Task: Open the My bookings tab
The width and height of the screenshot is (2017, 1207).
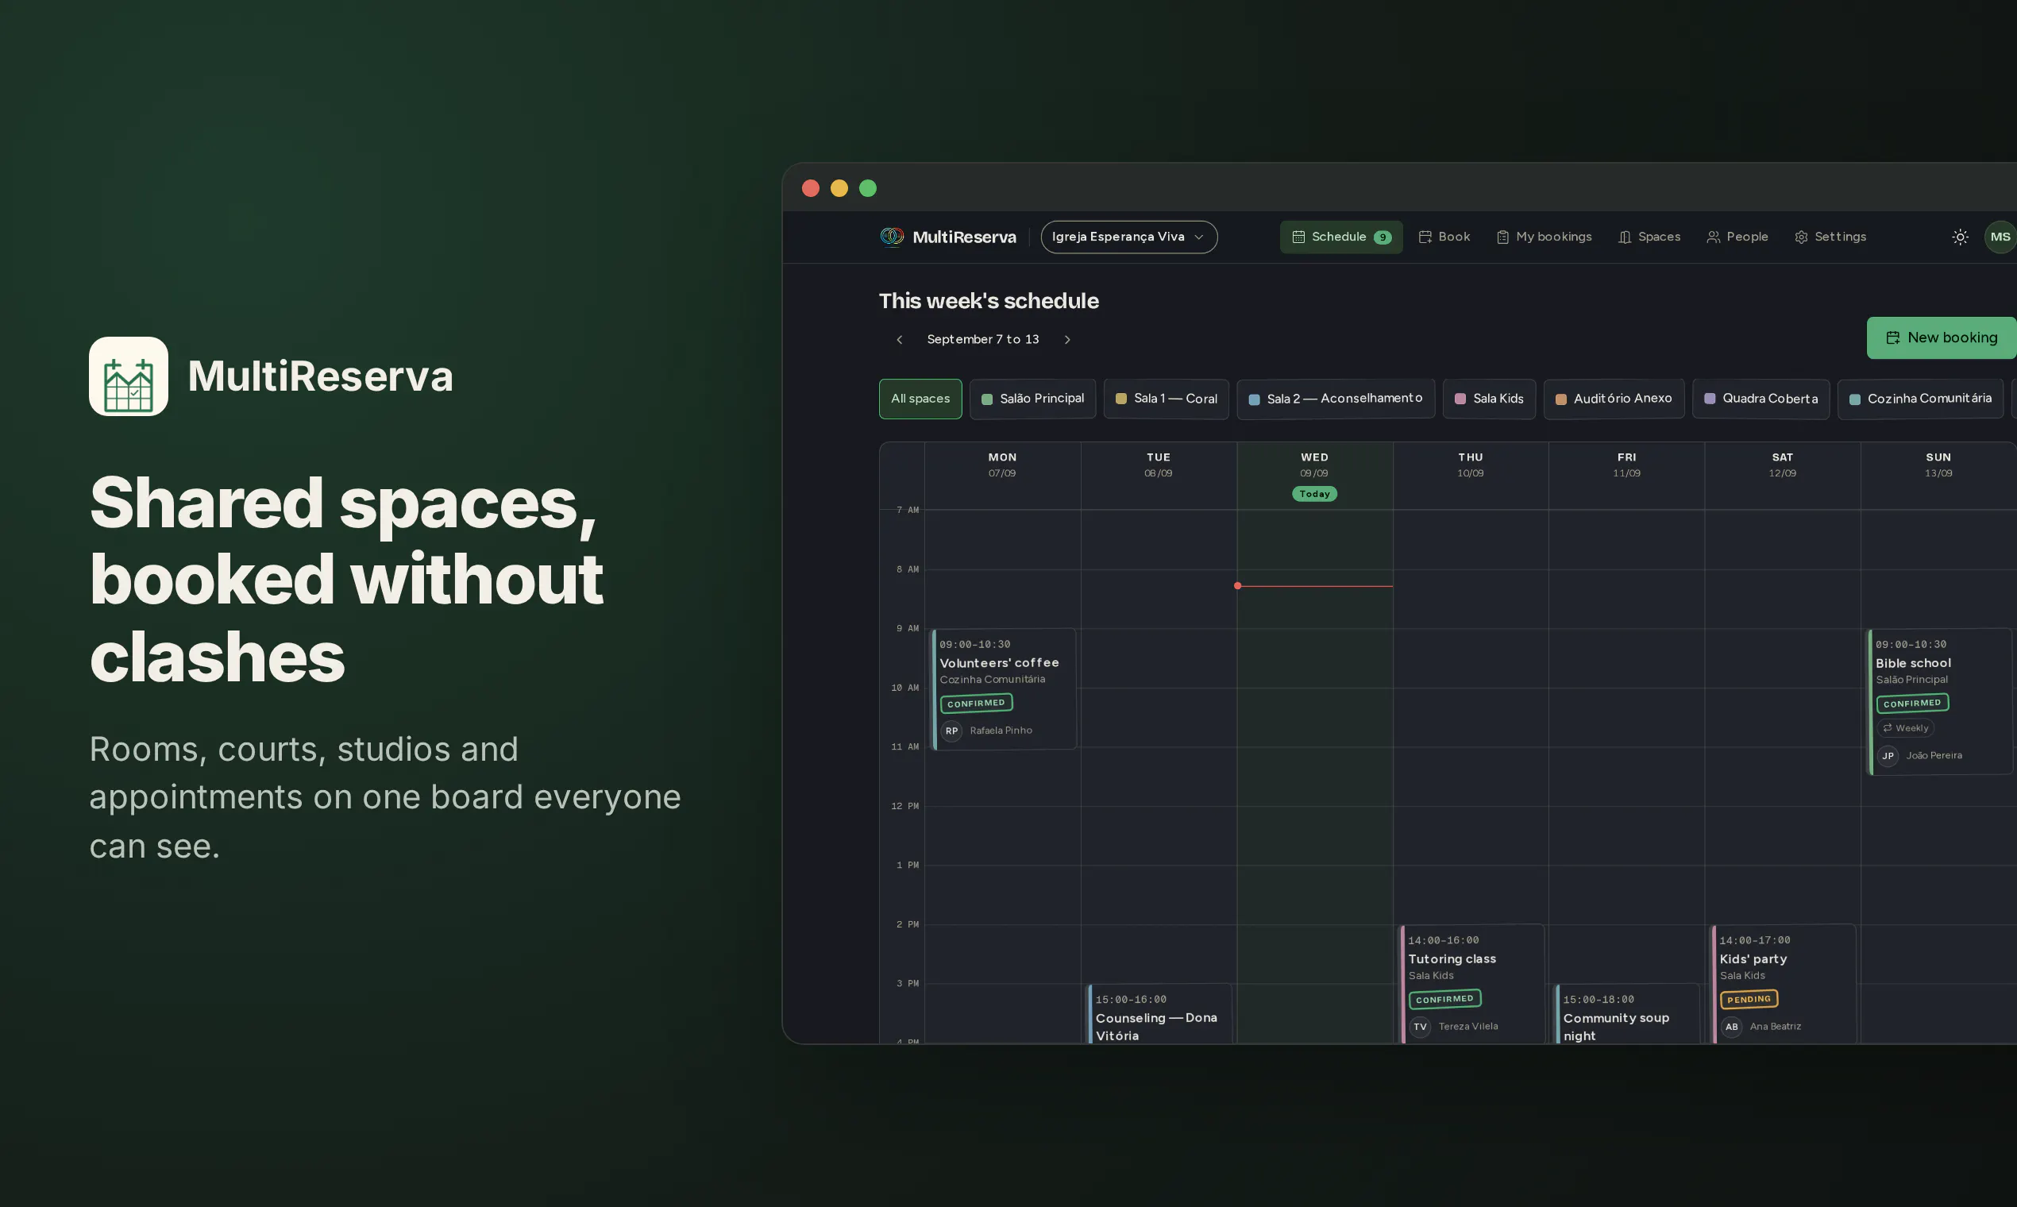Action: 1544,237
